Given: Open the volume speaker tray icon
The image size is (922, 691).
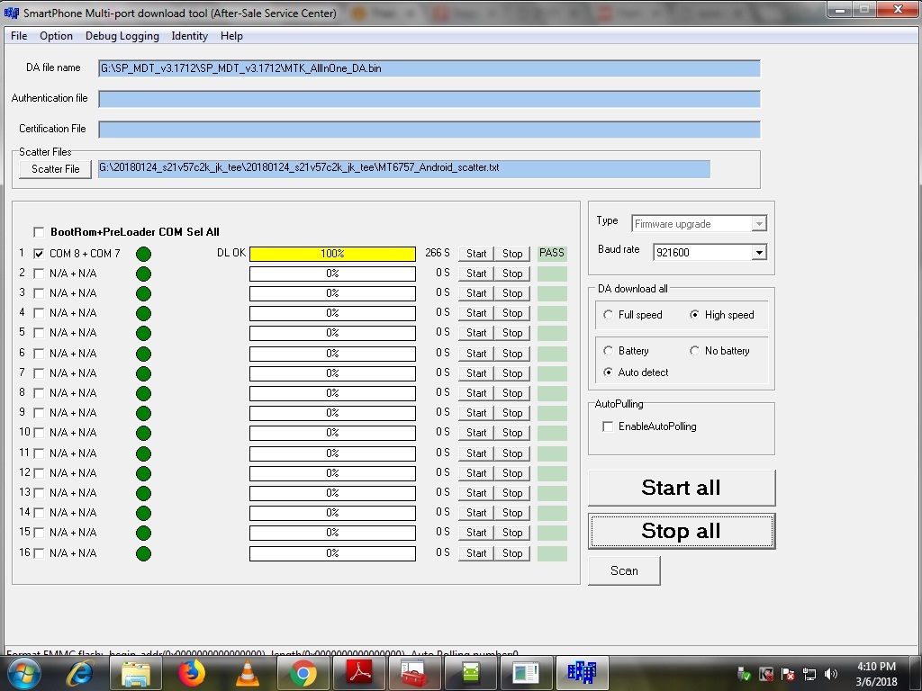Looking at the screenshot, I should pos(831,674).
